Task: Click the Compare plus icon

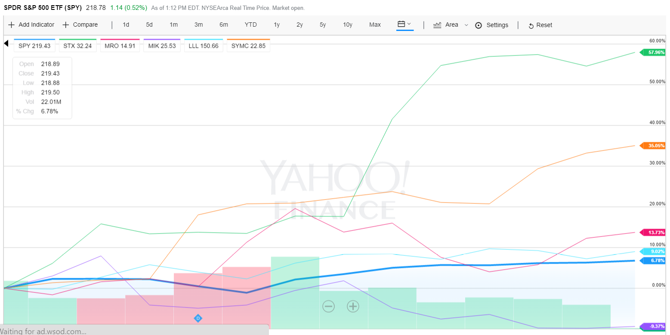Action: click(66, 25)
